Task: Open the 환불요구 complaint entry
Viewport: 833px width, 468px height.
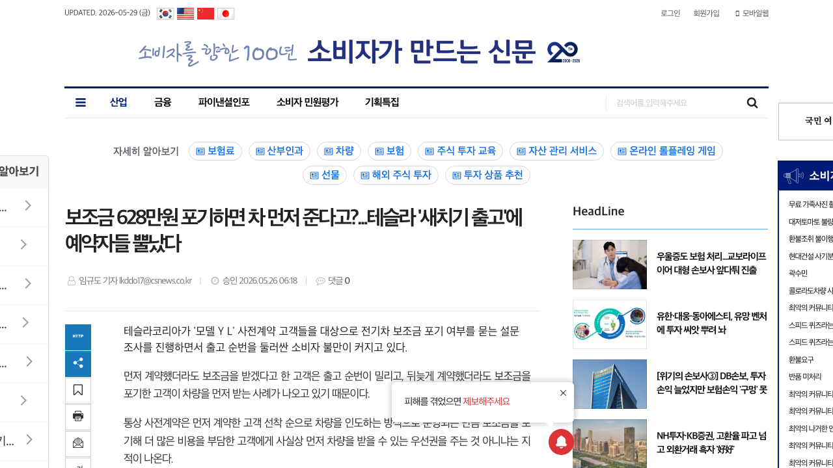Action: pos(801,359)
